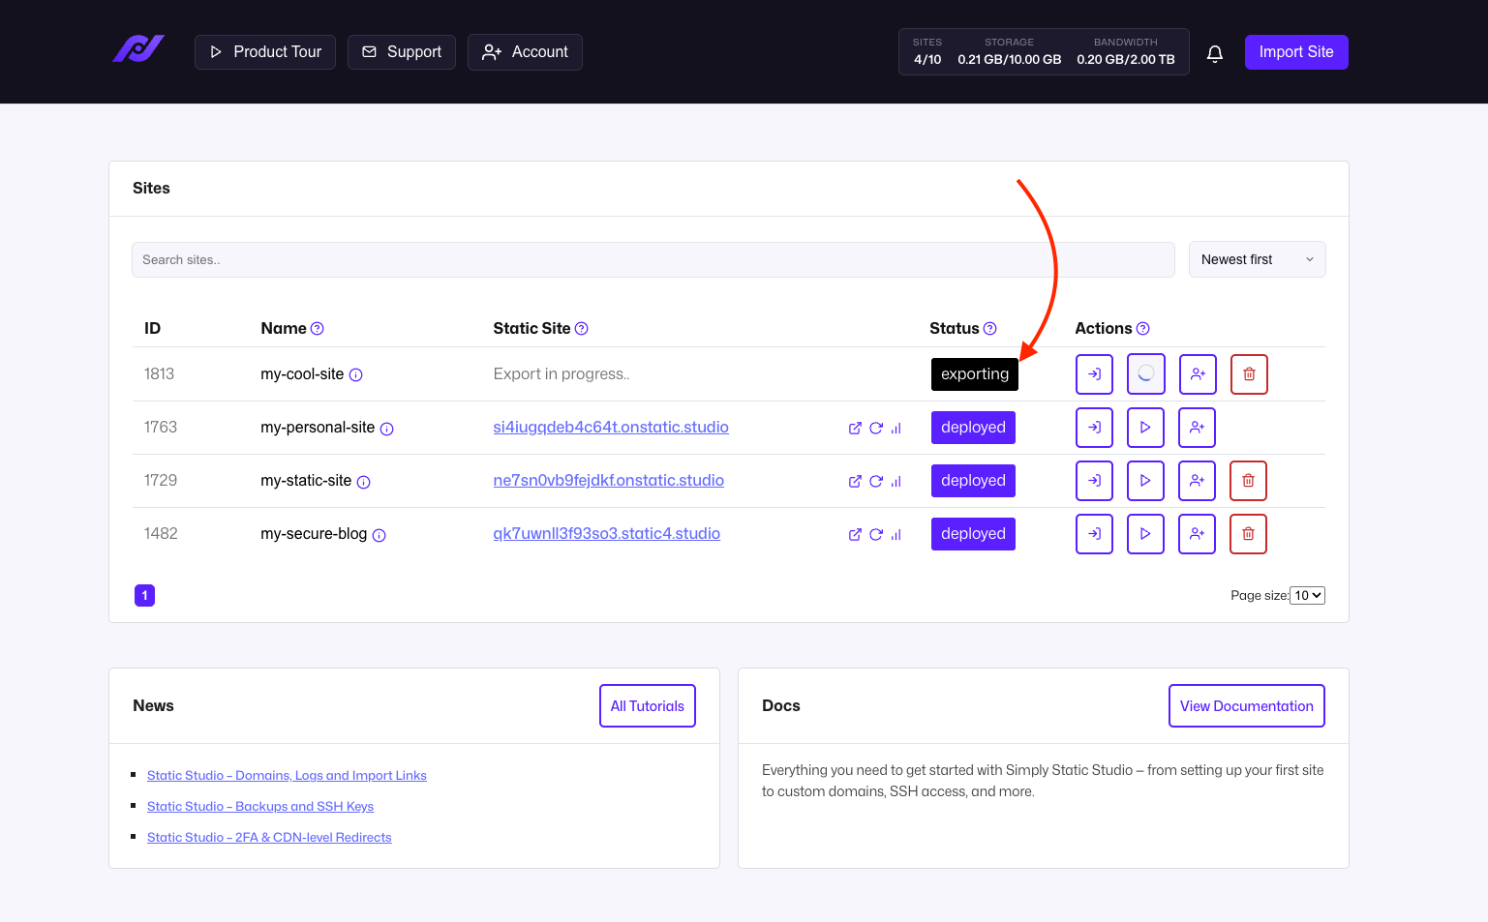Click the View Documentation button
This screenshot has height=922, width=1488.
1247,706
